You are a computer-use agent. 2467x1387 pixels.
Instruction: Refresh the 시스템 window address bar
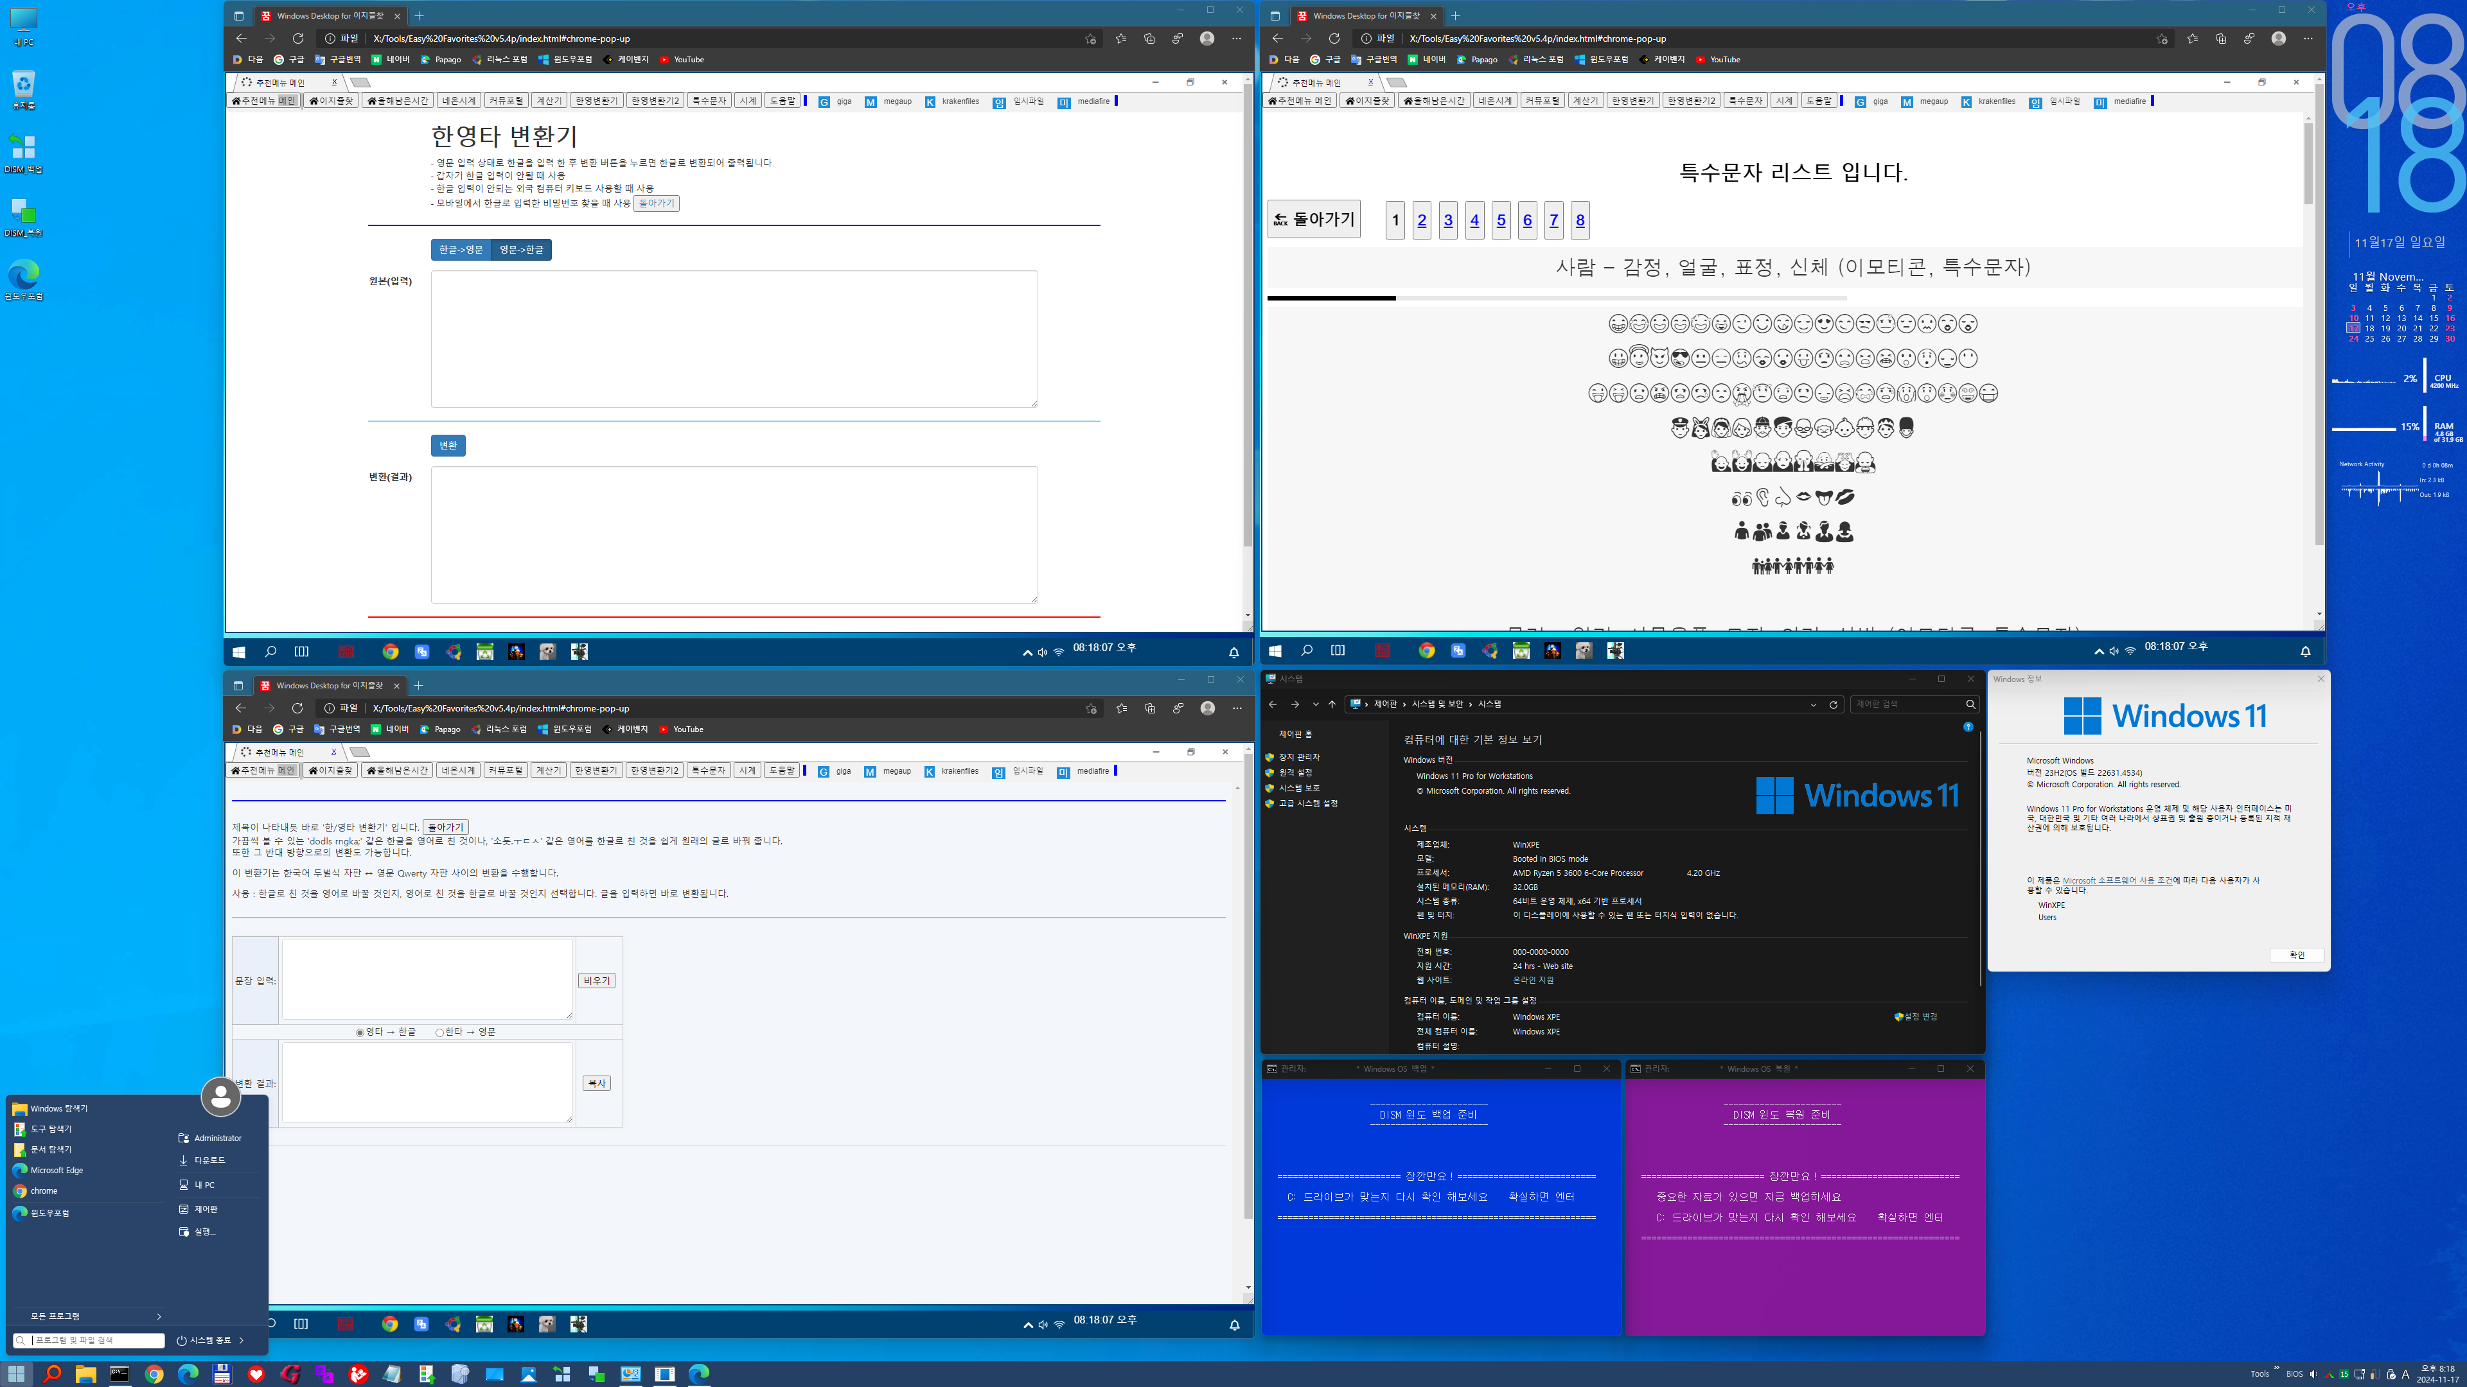pyautogui.click(x=1833, y=704)
